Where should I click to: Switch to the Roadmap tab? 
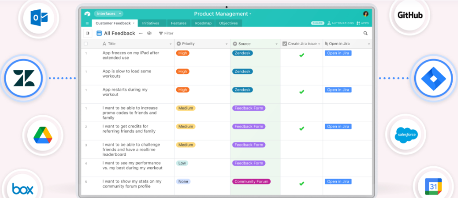[x=203, y=23]
